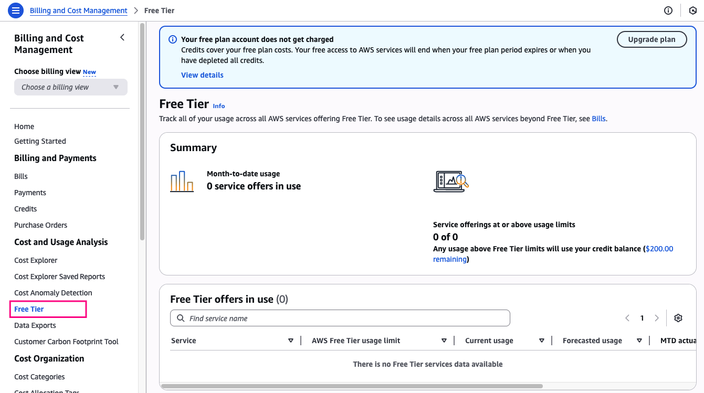Click the Find service name search field

tap(340, 318)
